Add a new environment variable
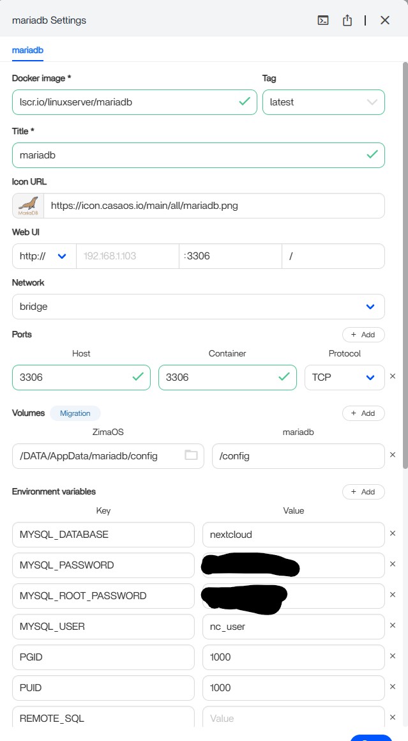The width and height of the screenshot is (408, 741). [363, 492]
